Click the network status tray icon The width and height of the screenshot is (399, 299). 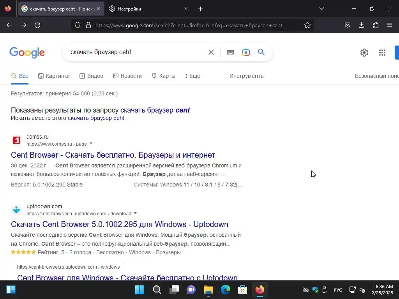pos(352,290)
